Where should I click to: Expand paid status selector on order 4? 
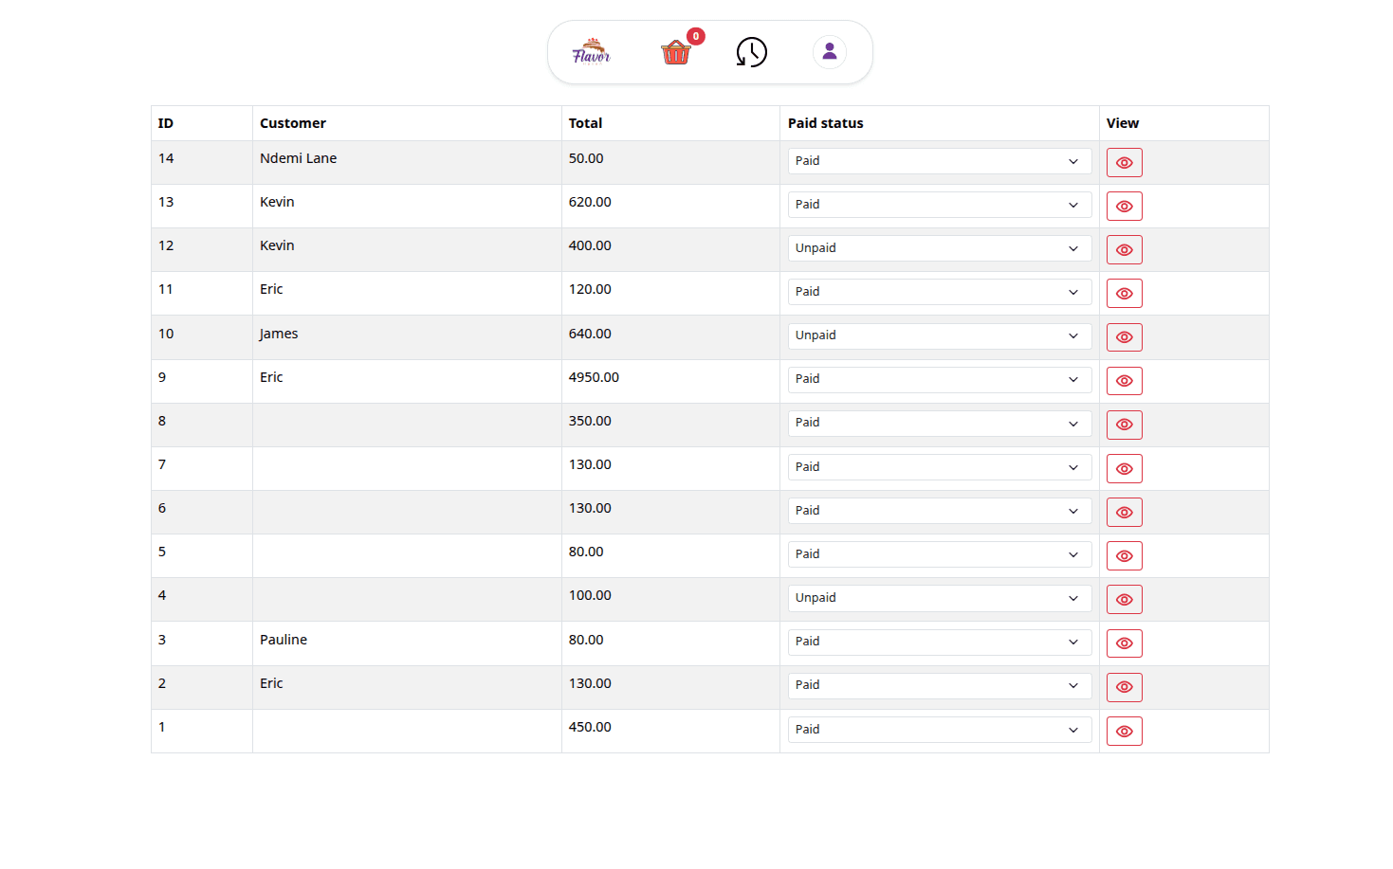click(x=939, y=597)
